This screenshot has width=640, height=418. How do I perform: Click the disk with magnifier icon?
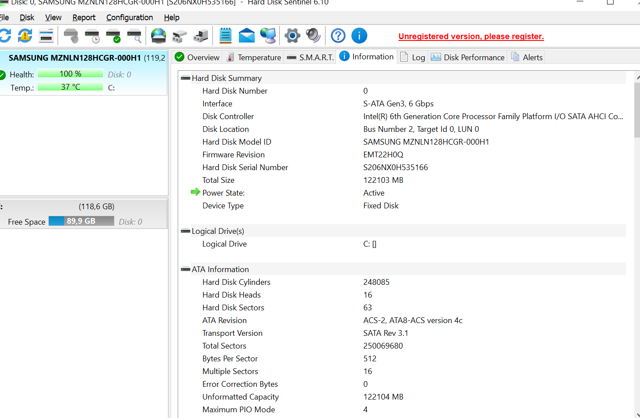(x=135, y=36)
